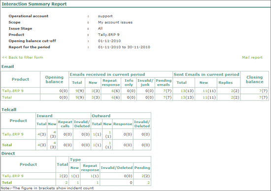Open Pending emails 7(7) in Email Tally.ERP 9 row

click(x=168, y=91)
